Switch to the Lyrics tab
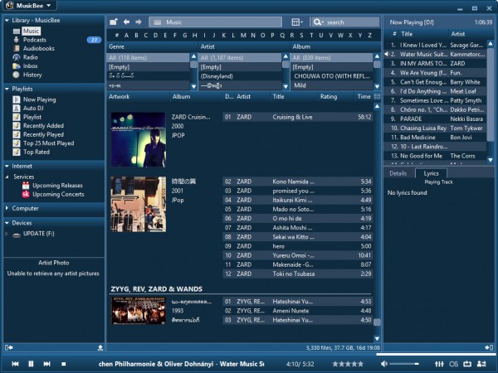Screen dimensions: 498x373 point(431,173)
